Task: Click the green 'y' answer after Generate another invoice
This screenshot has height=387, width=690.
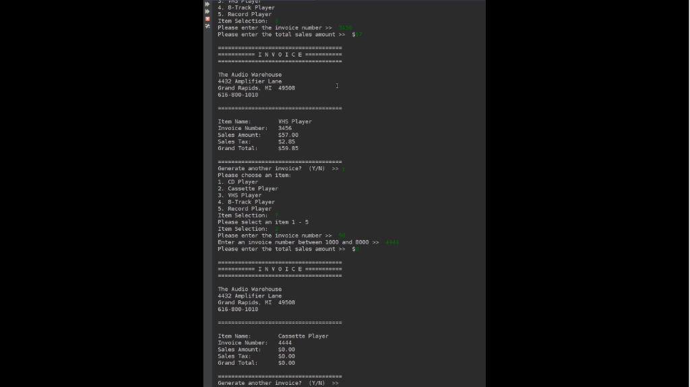Action: point(344,168)
